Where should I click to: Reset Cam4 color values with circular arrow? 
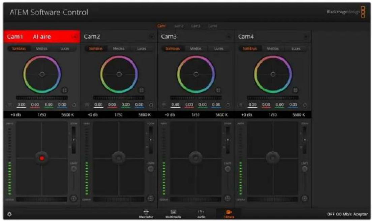click(305, 105)
